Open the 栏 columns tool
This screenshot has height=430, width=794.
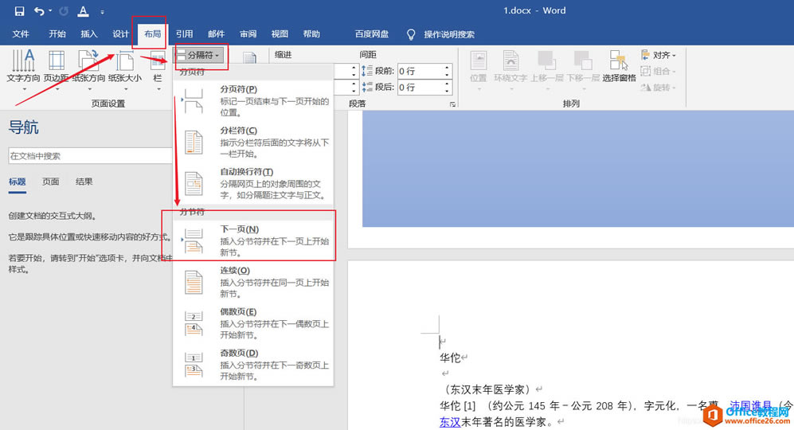click(158, 69)
